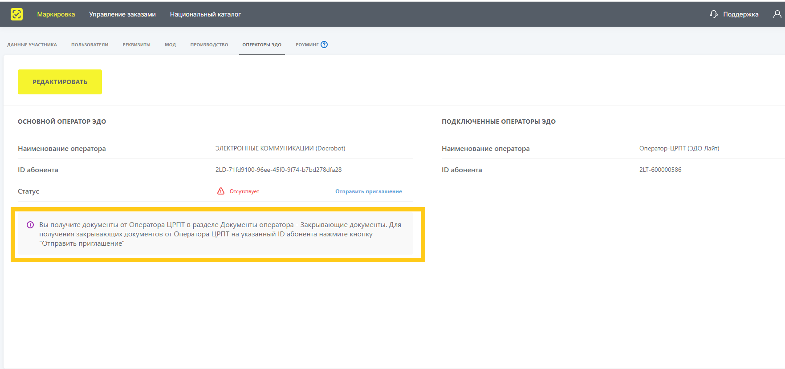The height and width of the screenshot is (369, 785).
Task: Open Национальный каталог section
Action: click(x=205, y=14)
